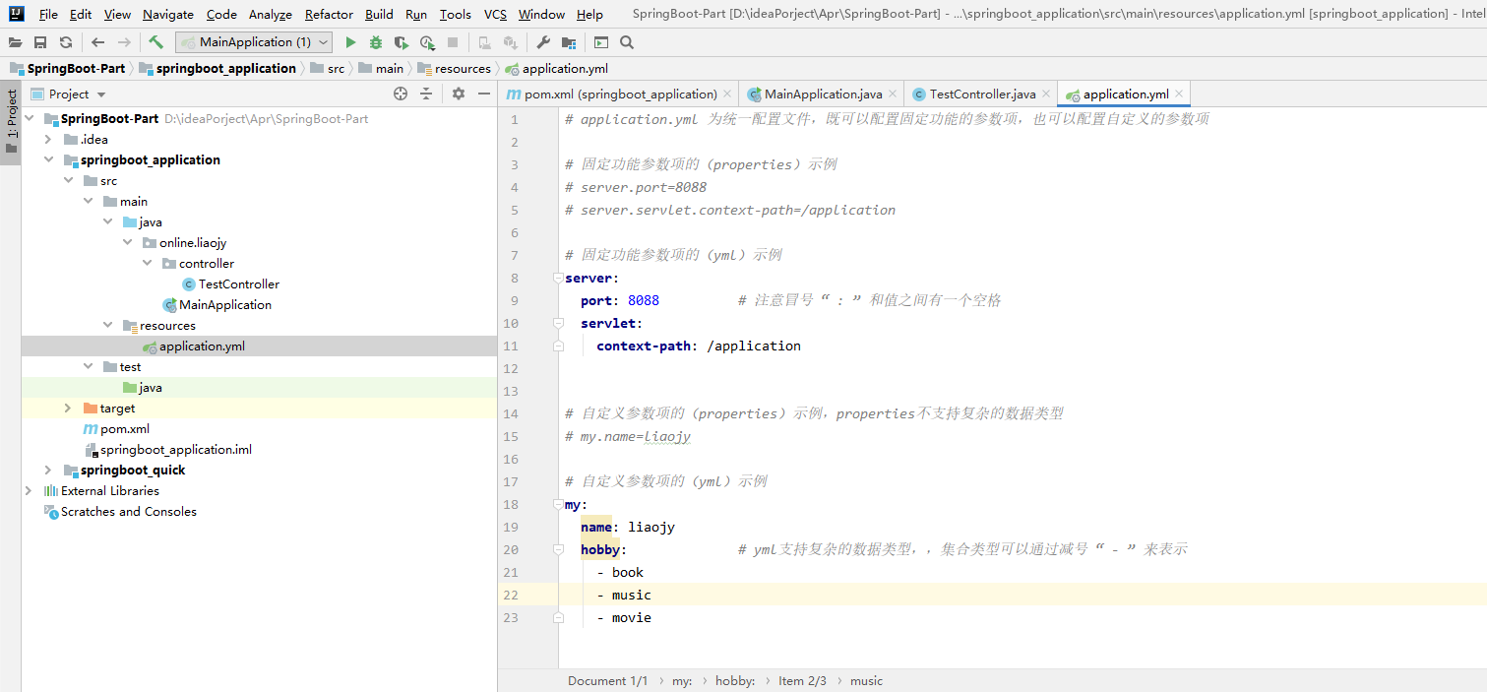Expand the springboot_quick module arrow
The height and width of the screenshot is (692, 1487).
48,470
